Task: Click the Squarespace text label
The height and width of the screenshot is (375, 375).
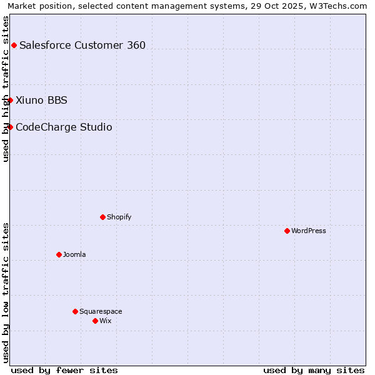Action: click(x=101, y=311)
